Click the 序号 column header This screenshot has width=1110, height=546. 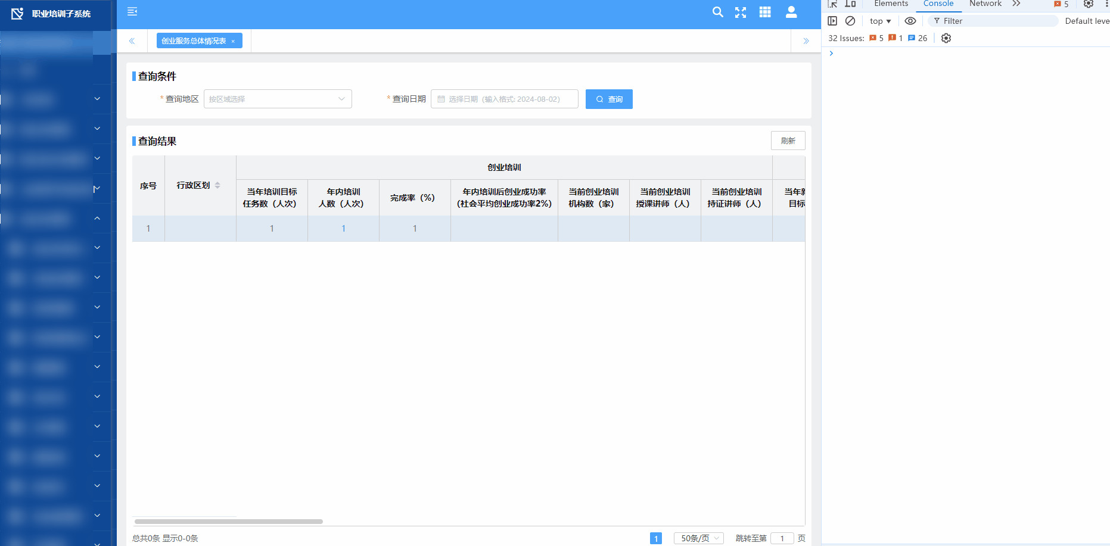pyautogui.click(x=148, y=186)
